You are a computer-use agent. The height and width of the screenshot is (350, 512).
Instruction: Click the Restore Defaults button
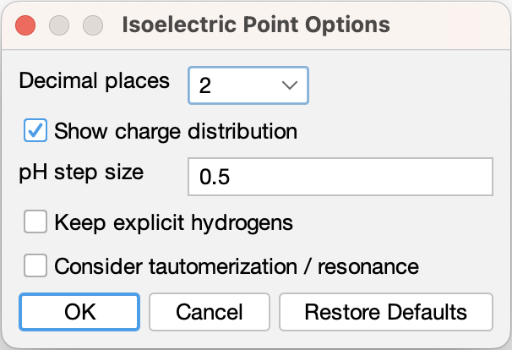tap(385, 311)
